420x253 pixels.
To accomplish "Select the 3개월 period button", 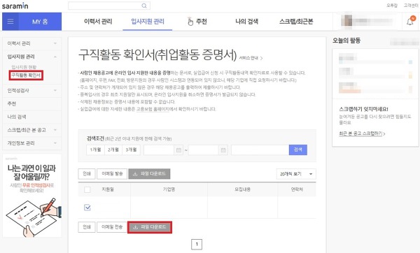I will tap(132, 150).
